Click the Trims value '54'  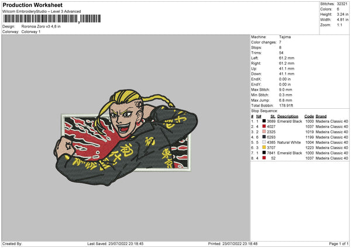tap(281, 53)
